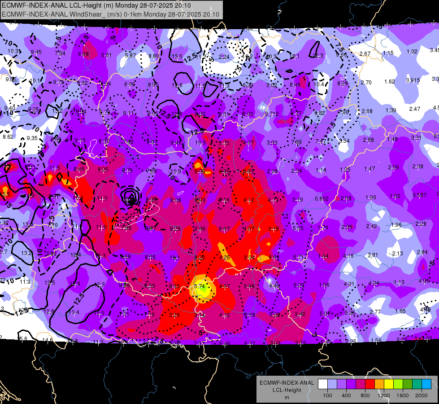This screenshot has width=439, height=404.
Task: Click the grid value '8.63'
Action: click(174, 286)
